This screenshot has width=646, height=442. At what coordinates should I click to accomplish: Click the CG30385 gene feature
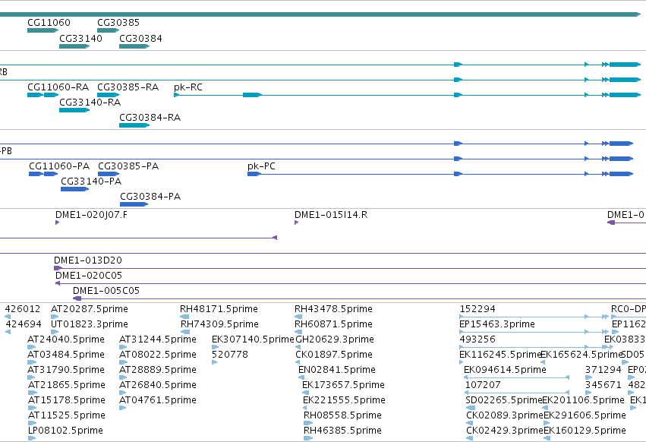coord(108,30)
